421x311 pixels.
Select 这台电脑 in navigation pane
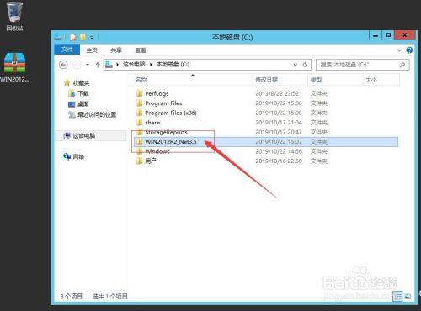pos(84,136)
